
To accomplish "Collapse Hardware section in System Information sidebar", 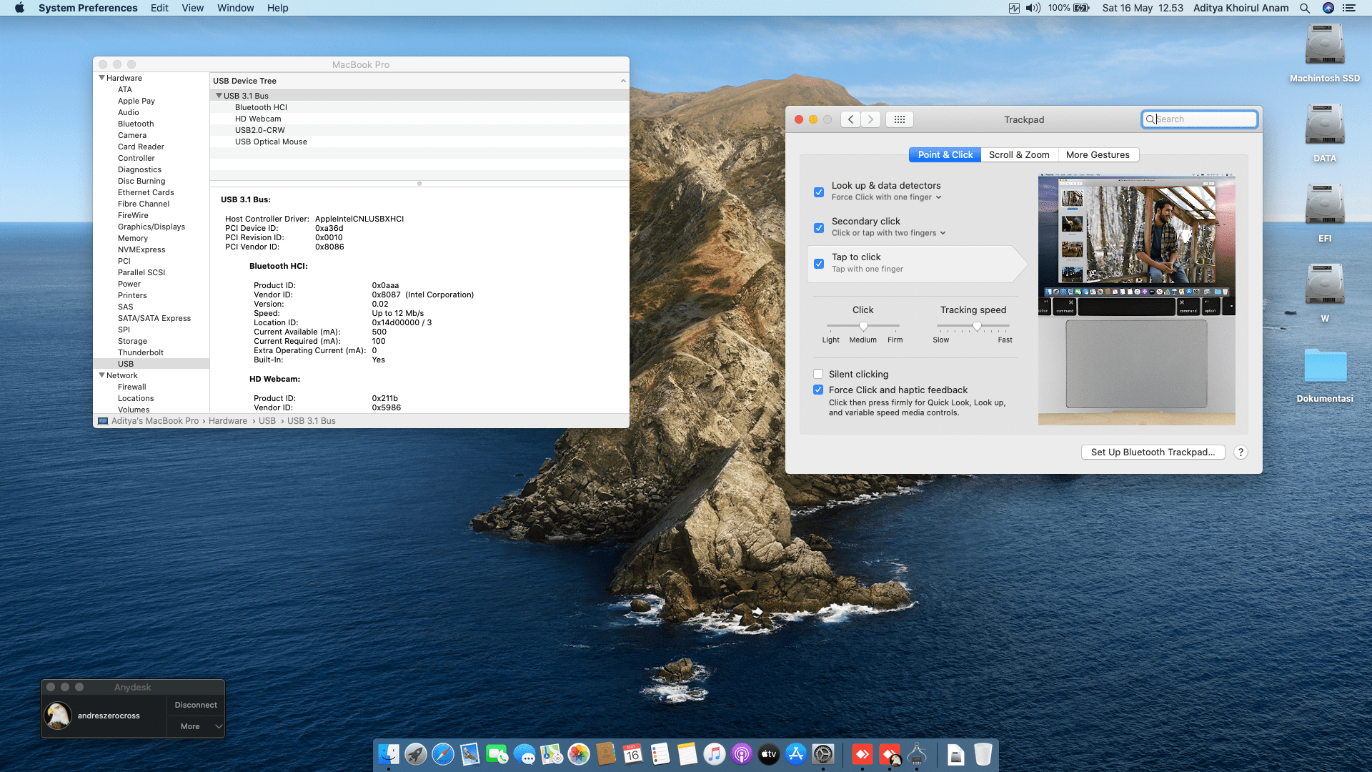I will 101,78.
